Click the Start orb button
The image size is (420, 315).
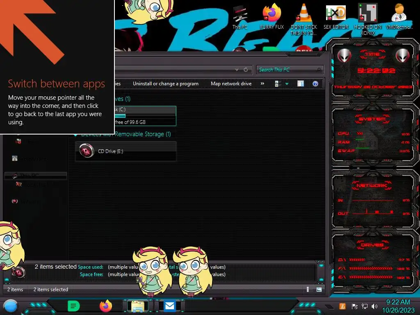pos(10,306)
